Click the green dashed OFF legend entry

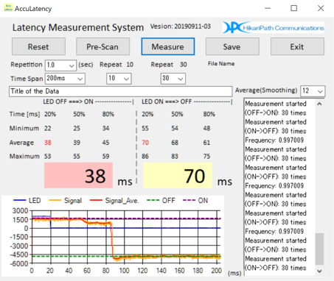tap(161, 201)
